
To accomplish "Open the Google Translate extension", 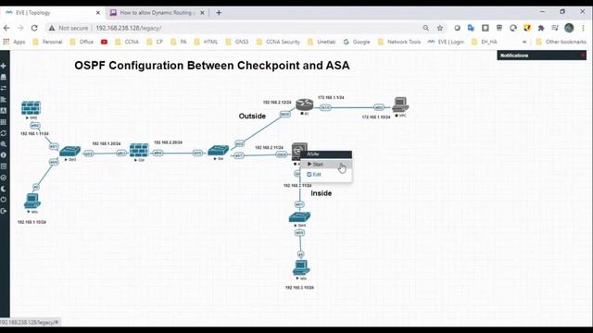I will [x=471, y=28].
